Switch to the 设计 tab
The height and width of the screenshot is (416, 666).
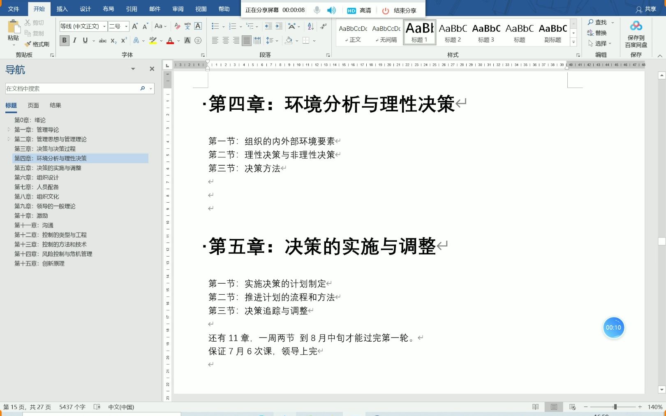coord(85,9)
